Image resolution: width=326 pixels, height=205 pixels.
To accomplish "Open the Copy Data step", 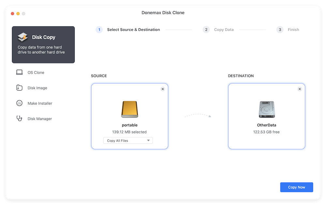I will coord(224,29).
